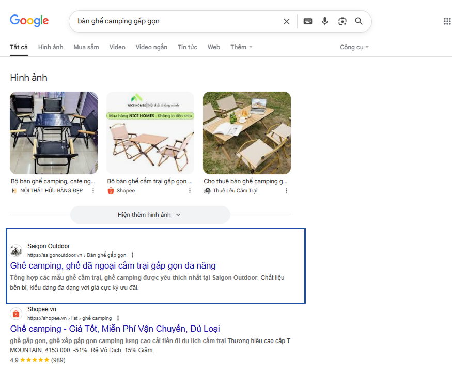Open 'Ghế camping, ghế dã ngoại' result title
The width and height of the screenshot is (452, 371).
click(x=113, y=265)
